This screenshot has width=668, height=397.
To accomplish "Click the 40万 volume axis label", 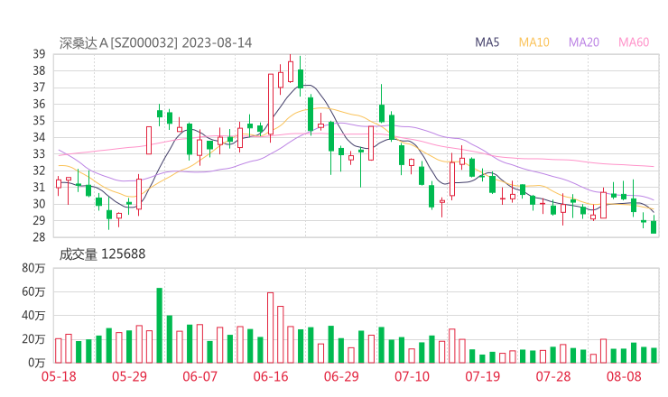I will [x=33, y=316].
